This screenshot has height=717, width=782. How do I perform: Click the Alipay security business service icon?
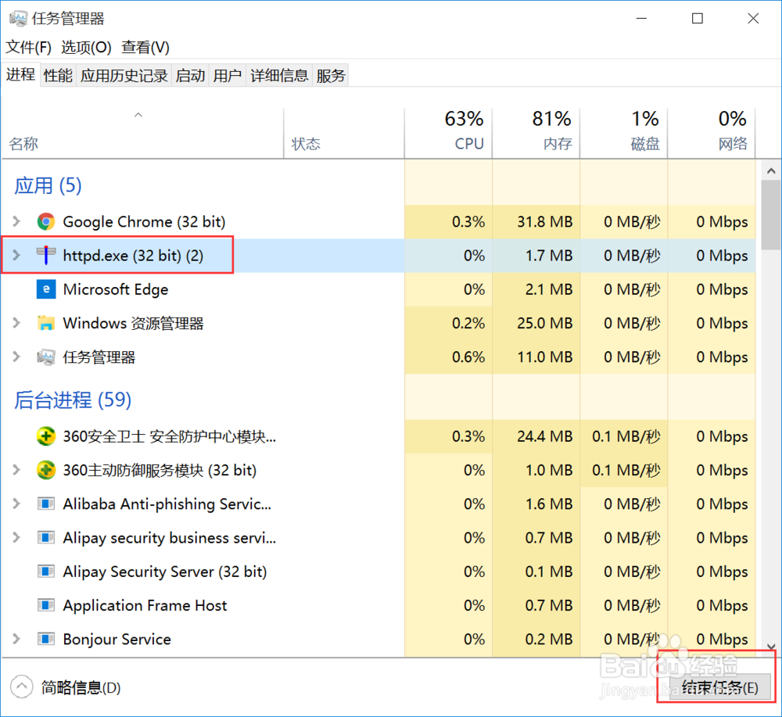tap(46, 538)
